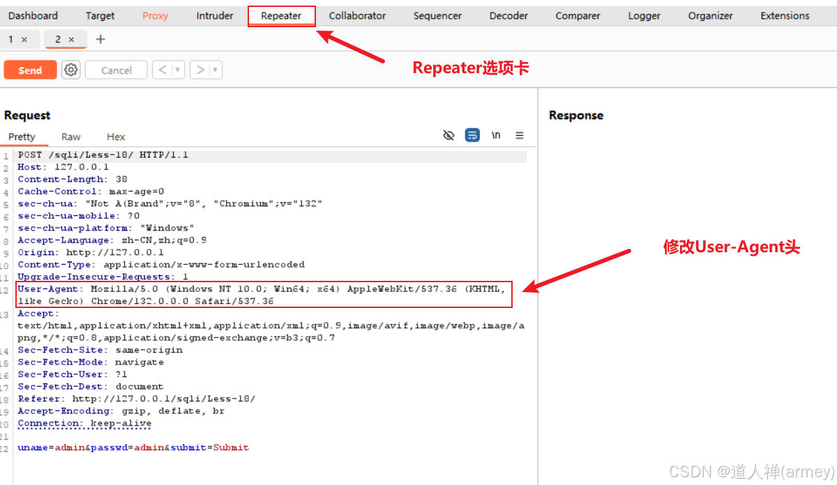The height and width of the screenshot is (485, 837).
Task: Click the Referer header line
Action: [x=137, y=399]
